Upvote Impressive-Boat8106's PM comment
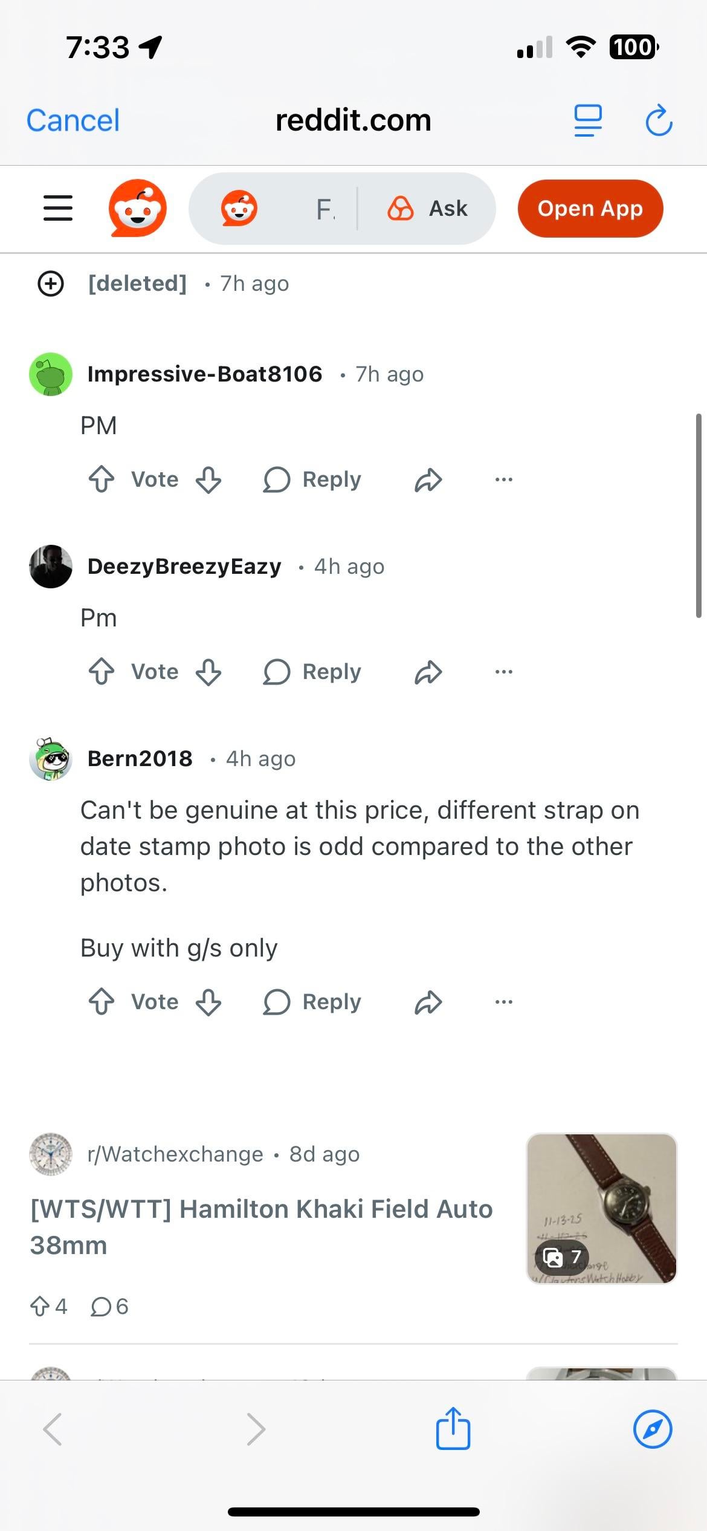 point(101,479)
